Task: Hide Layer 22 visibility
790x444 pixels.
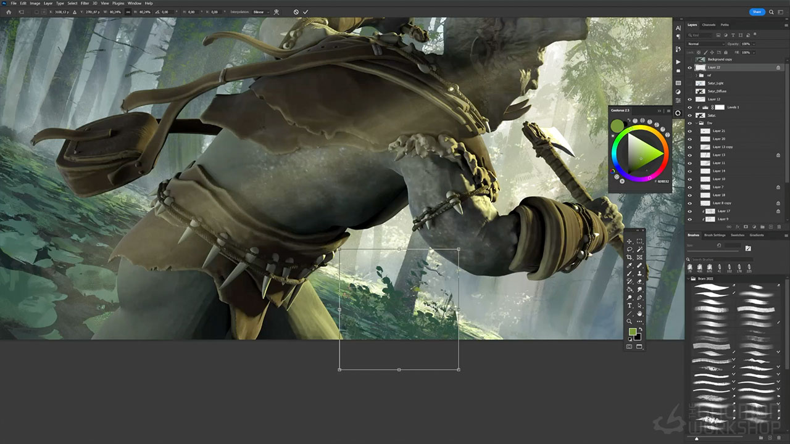Action: [690, 67]
